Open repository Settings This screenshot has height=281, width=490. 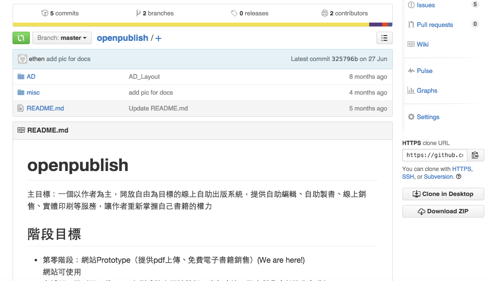click(428, 117)
